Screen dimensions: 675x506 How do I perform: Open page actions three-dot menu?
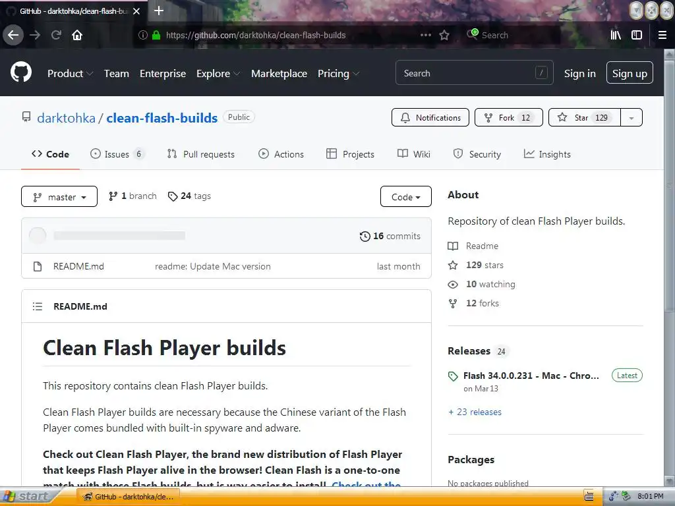pos(426,35)
